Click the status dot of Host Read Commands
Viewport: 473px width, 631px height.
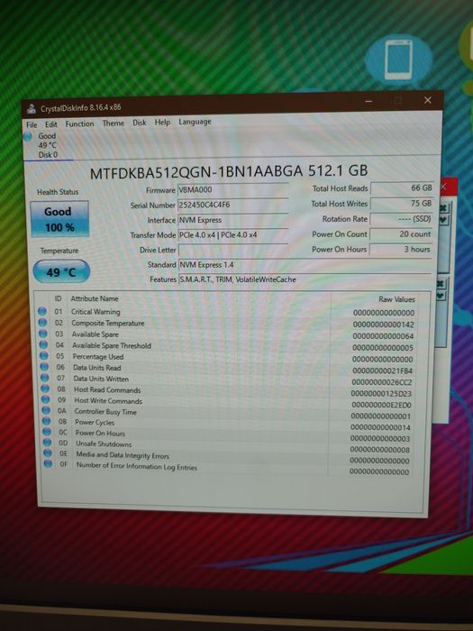(45, 389)
